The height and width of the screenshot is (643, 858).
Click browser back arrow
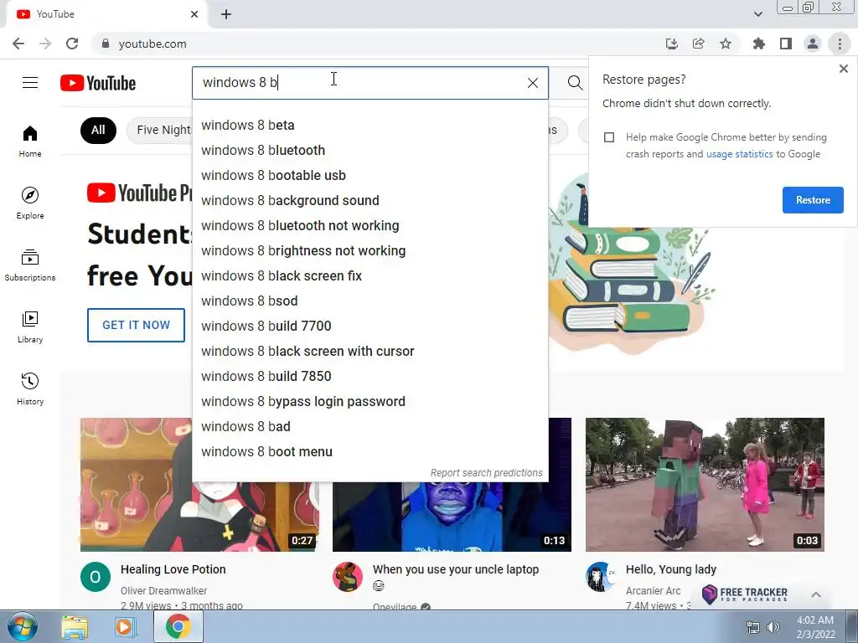pos(18,44)
